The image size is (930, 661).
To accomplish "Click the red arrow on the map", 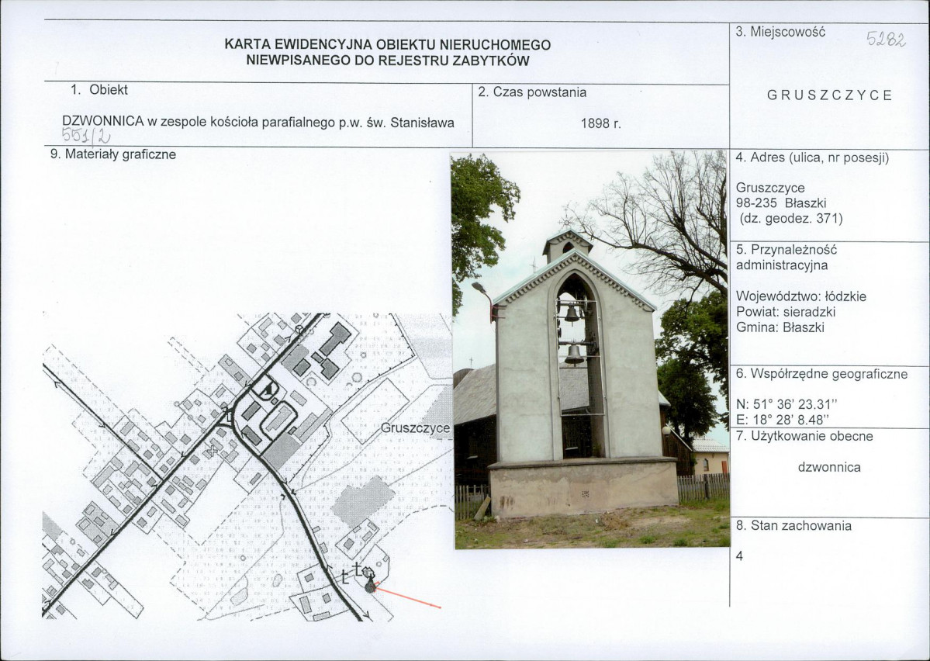I will (x=410, y=599).
